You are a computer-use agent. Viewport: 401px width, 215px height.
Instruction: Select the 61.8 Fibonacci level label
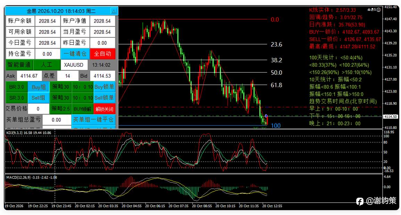click(276, 85)
